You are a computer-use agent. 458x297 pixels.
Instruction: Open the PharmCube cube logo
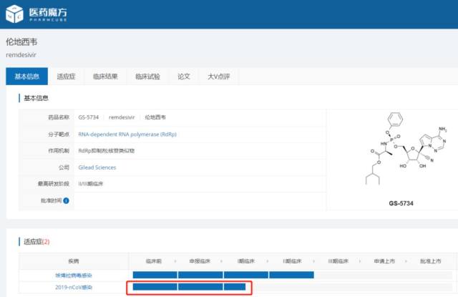(14, 14)
